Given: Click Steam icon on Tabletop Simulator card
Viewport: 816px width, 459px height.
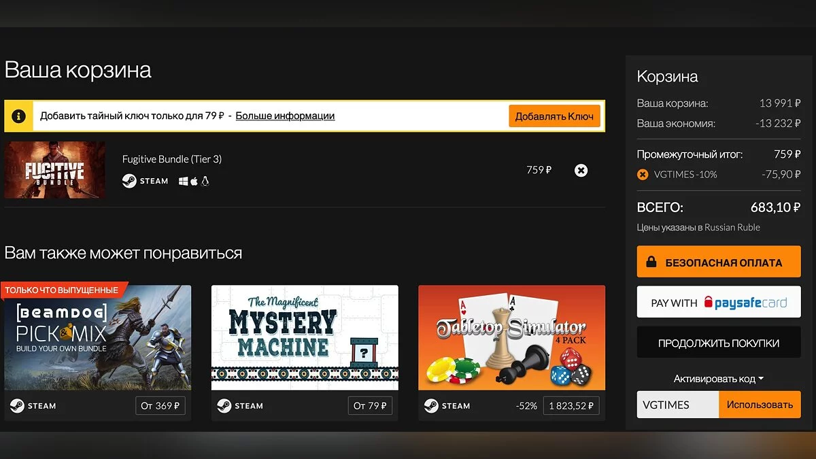Looking at the screenshot, I should [x=431, y=406].
